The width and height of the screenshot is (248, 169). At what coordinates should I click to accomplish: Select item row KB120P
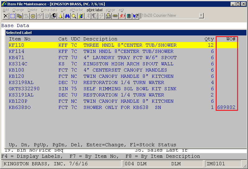tap(123, 101)
